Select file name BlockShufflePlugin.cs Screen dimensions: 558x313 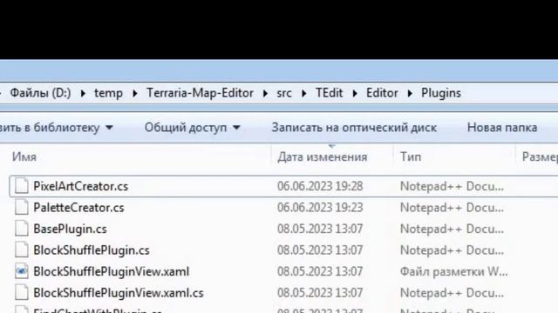click(92, 250)
